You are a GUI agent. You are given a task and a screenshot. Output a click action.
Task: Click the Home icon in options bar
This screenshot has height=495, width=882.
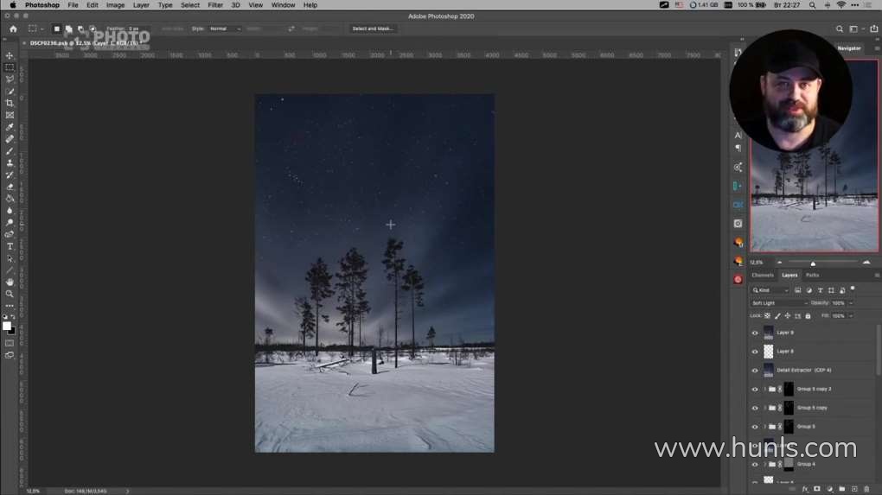pos(13,29)
